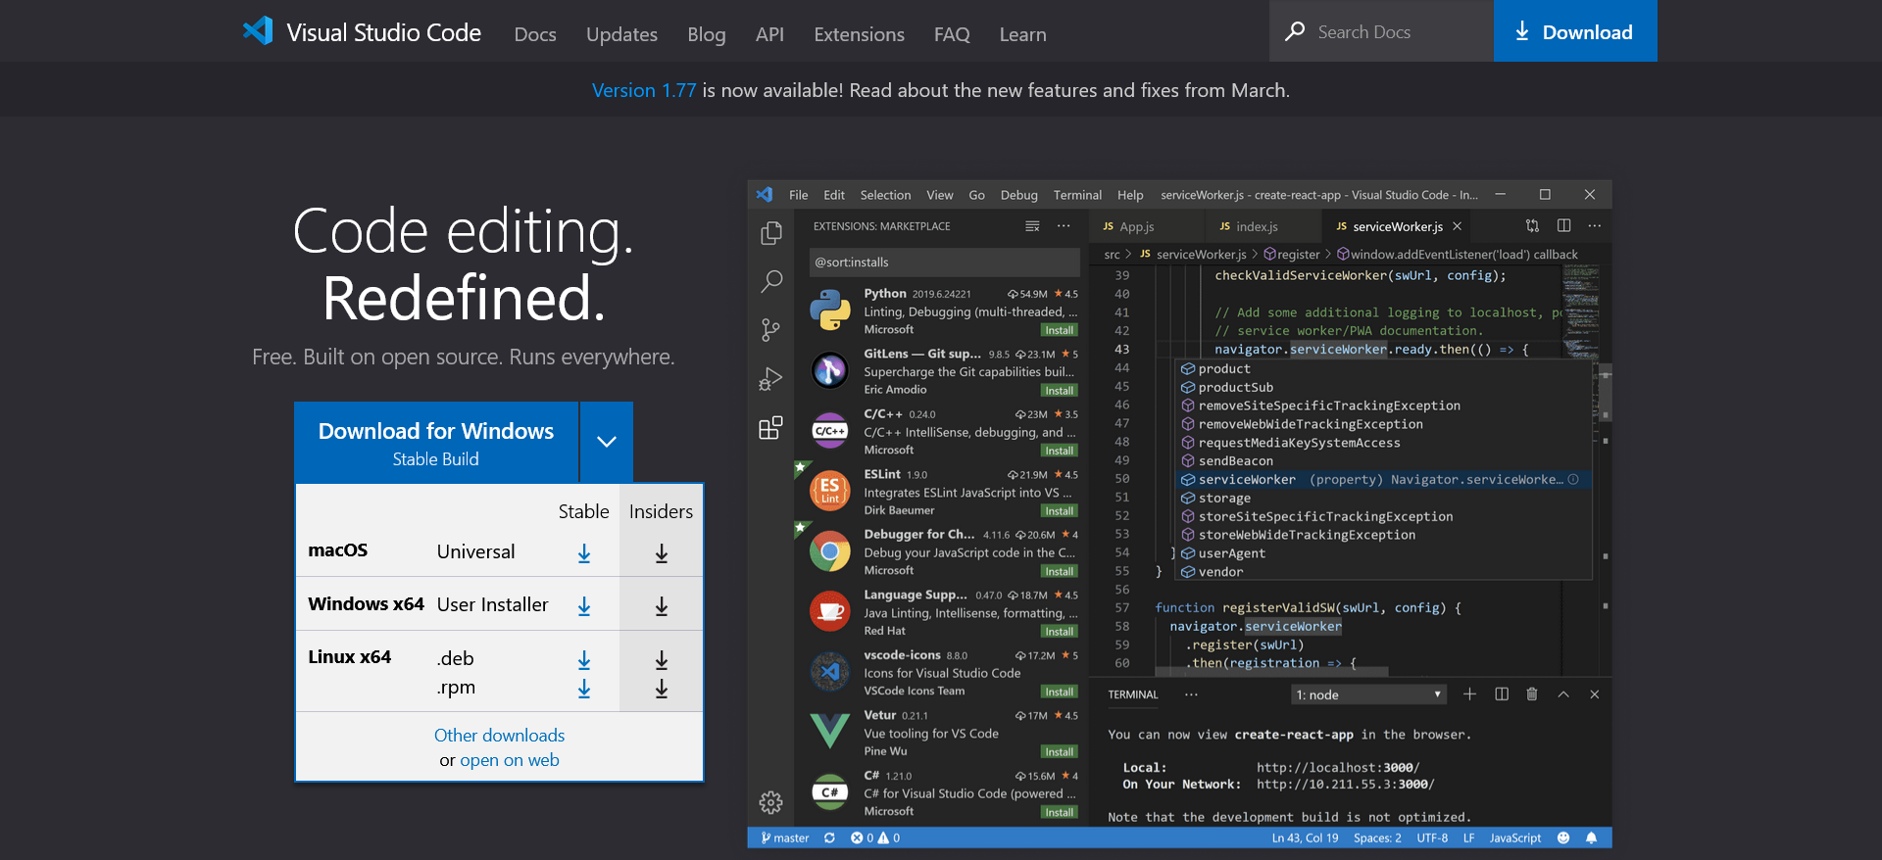Open API in the navigation bar
The width and height of the screenshot is (1882, 860).
(769, 34)
